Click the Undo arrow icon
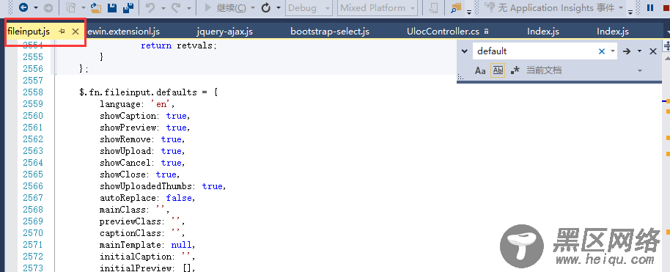 (150, 7)
